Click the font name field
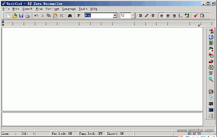The width and height of the screenshot is (217, 137). [99, 16]
